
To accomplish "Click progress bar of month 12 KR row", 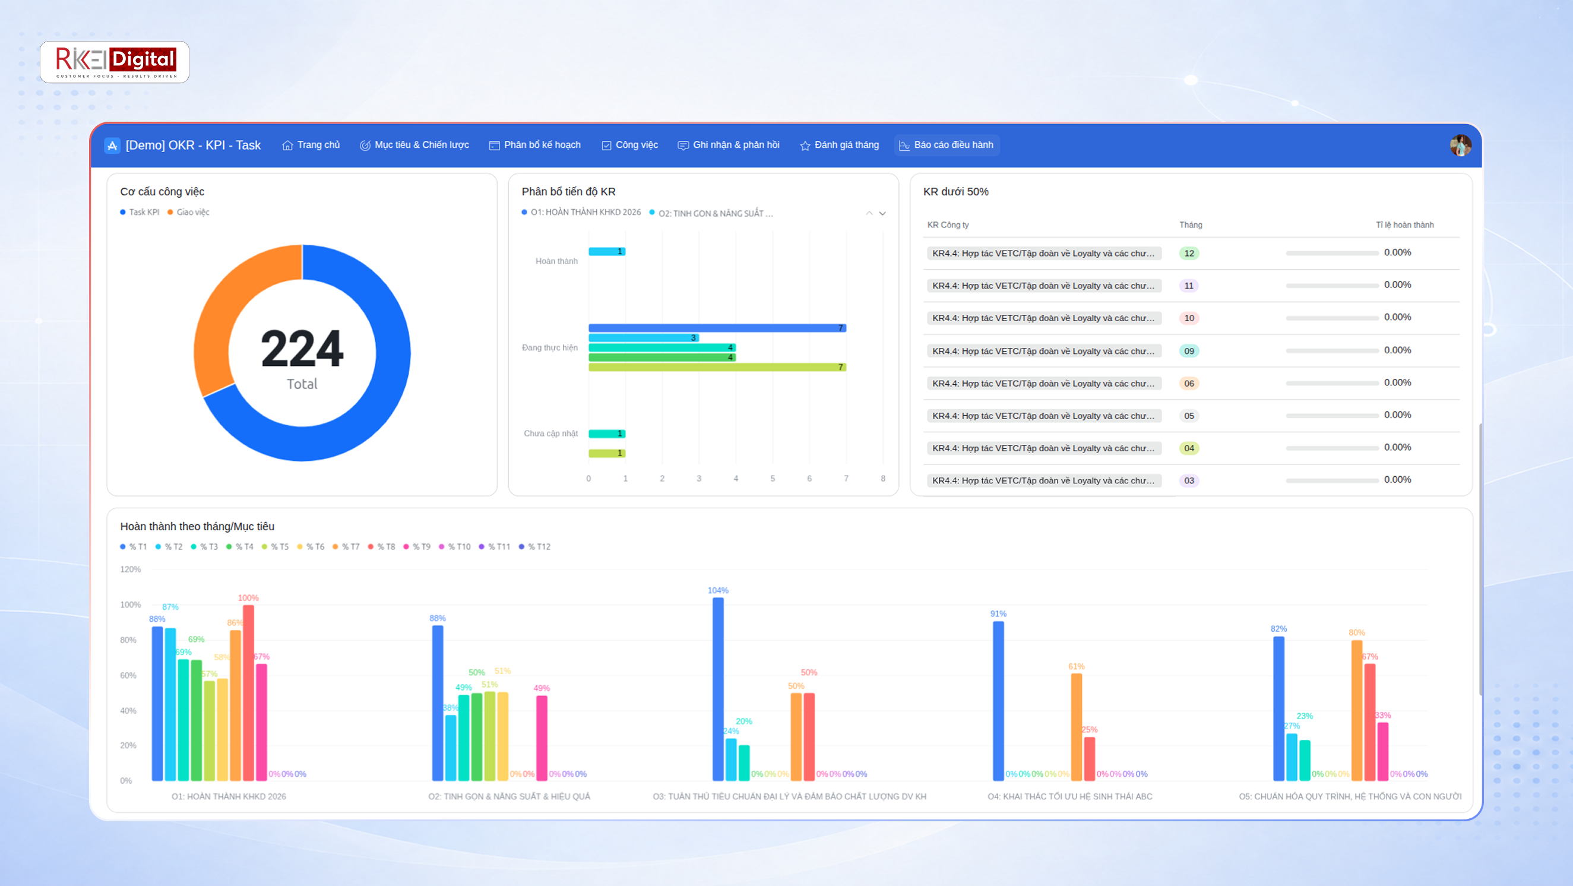I will click(x=1332, y=253).
